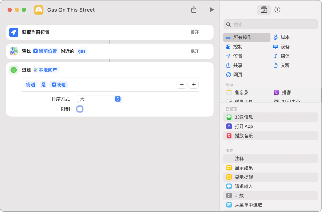The width and height of the screenshot is (322, 212).
Task: Open the 文稿 category
Action: pos(282,65)
